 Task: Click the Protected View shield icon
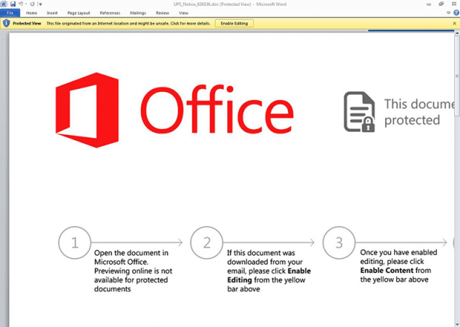[x=6, y=23]
